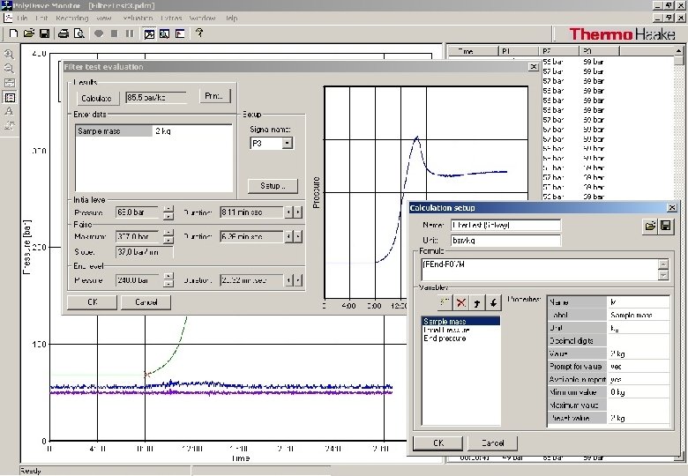Click the Print Preview toolbar icon

pos(79,34)
